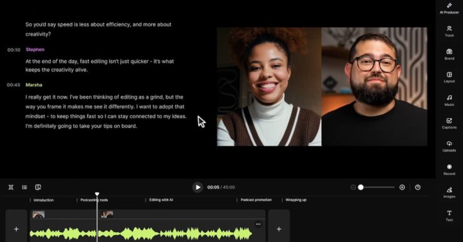The image size is (463, 242).
Task: Click speaker name Stephen in transcript
Action: [35, 50]
